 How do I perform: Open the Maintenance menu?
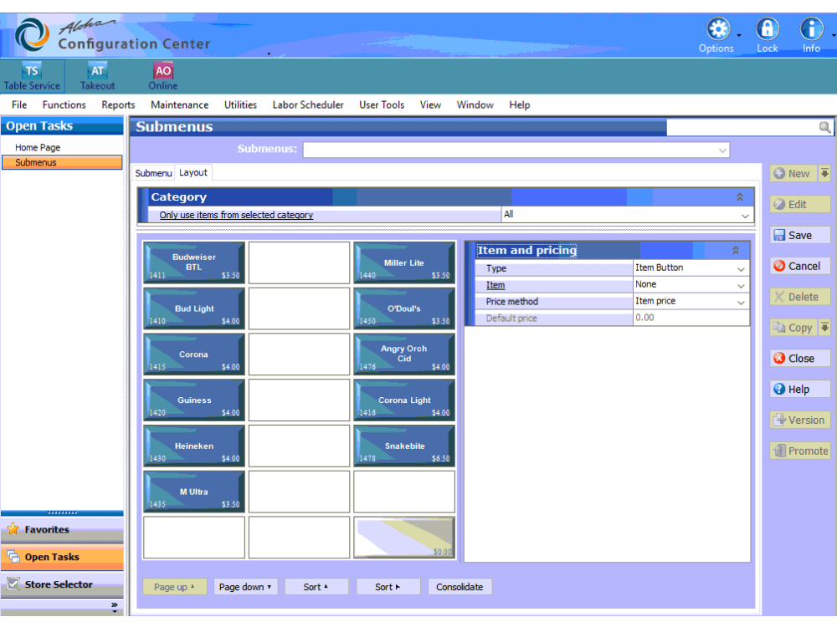[x=179, y=105]
